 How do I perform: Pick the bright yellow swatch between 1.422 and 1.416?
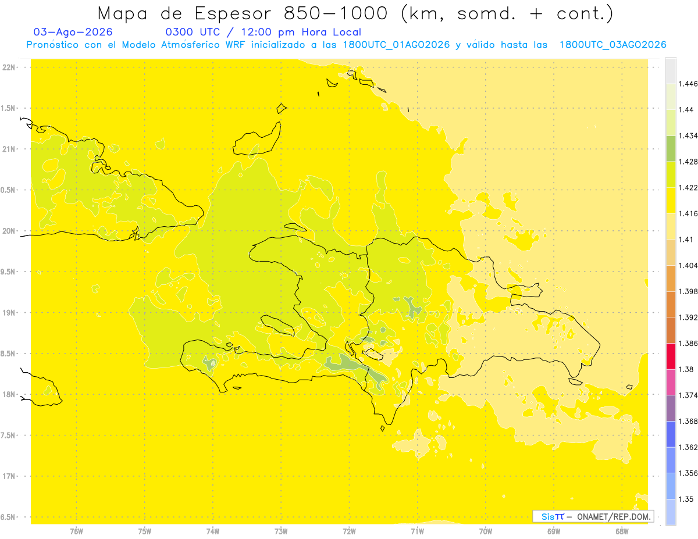[671, 200]
